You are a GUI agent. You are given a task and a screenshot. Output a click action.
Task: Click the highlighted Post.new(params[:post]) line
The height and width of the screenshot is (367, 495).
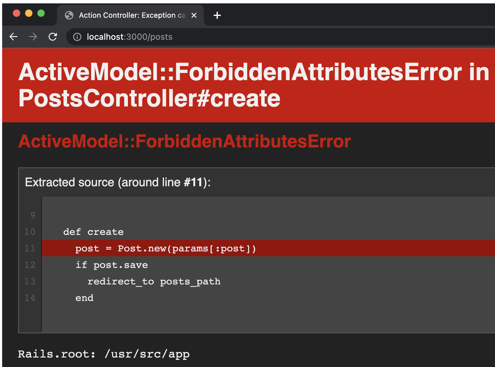(165, 248)
